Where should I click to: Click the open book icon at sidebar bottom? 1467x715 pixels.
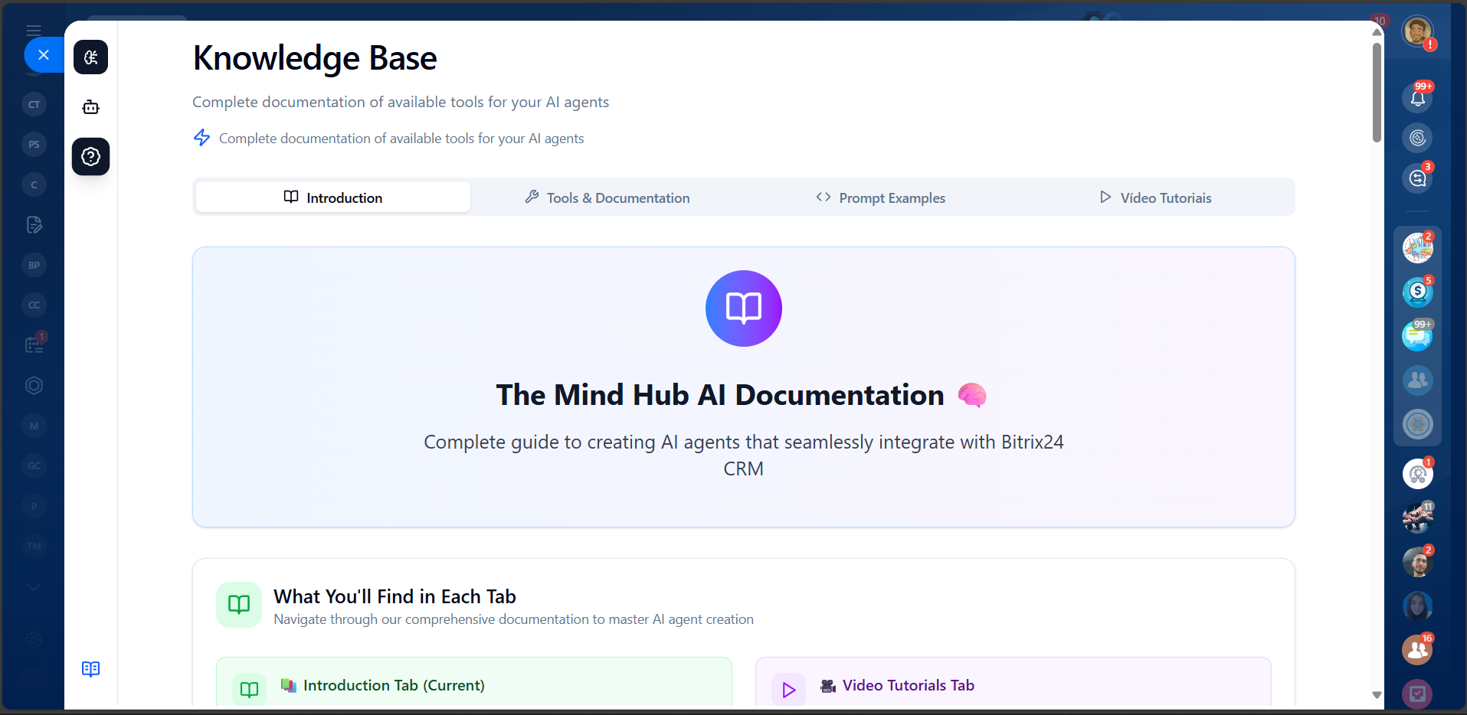click(x=90, y=669)
